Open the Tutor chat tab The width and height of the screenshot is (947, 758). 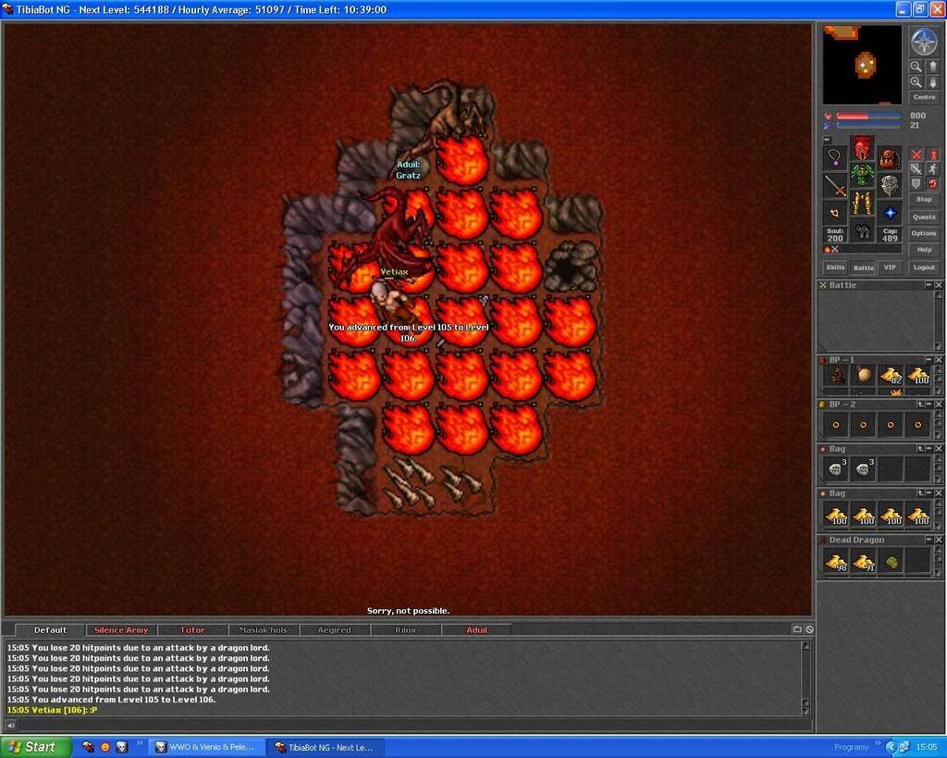tap(192, 630)
